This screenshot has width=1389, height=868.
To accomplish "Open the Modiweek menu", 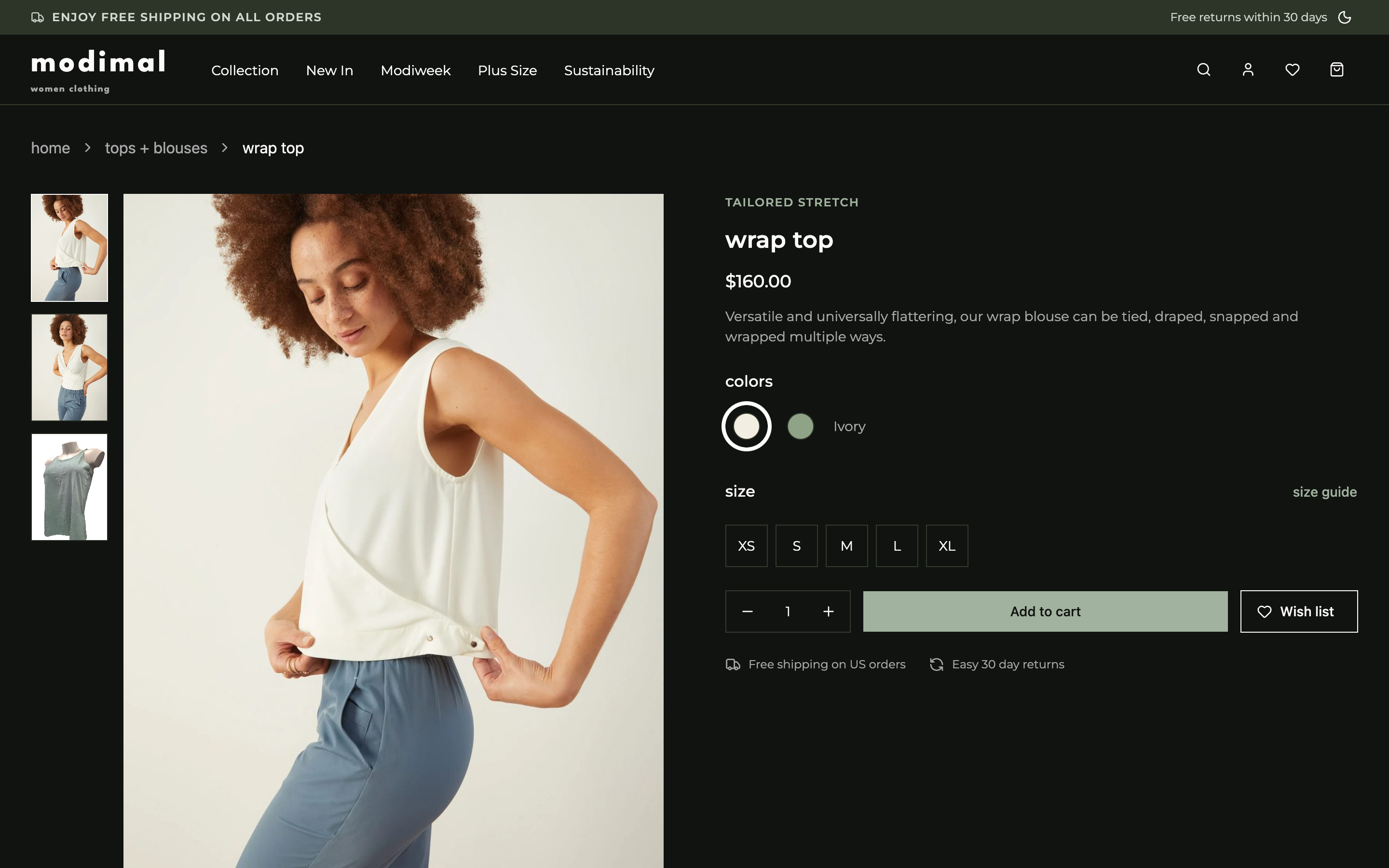I will point(416,70).
